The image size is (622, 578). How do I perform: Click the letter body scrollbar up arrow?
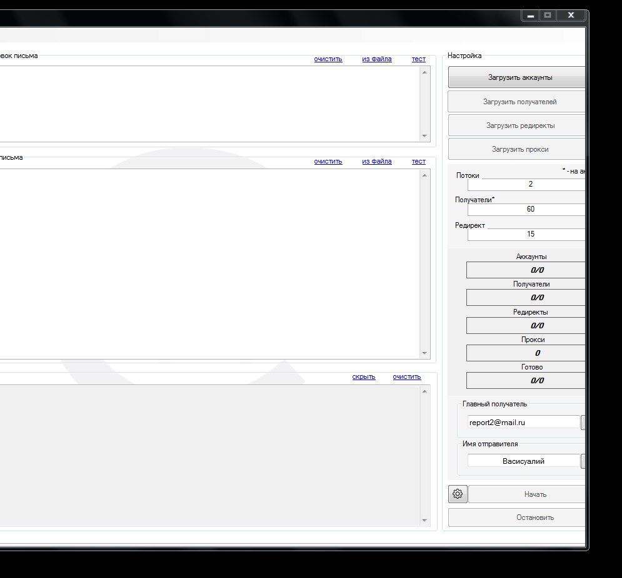[x=424, y=175]
